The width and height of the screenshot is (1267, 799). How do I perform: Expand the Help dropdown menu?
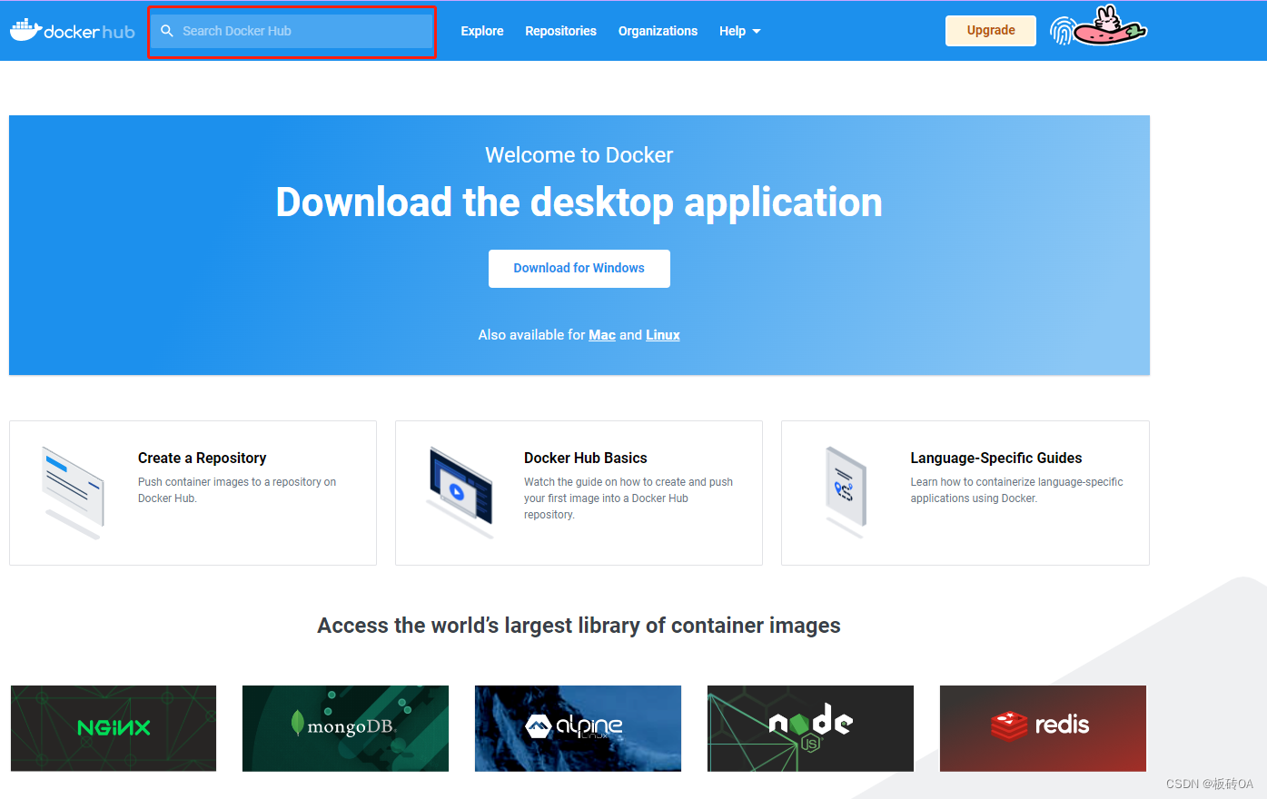[739, 31]
